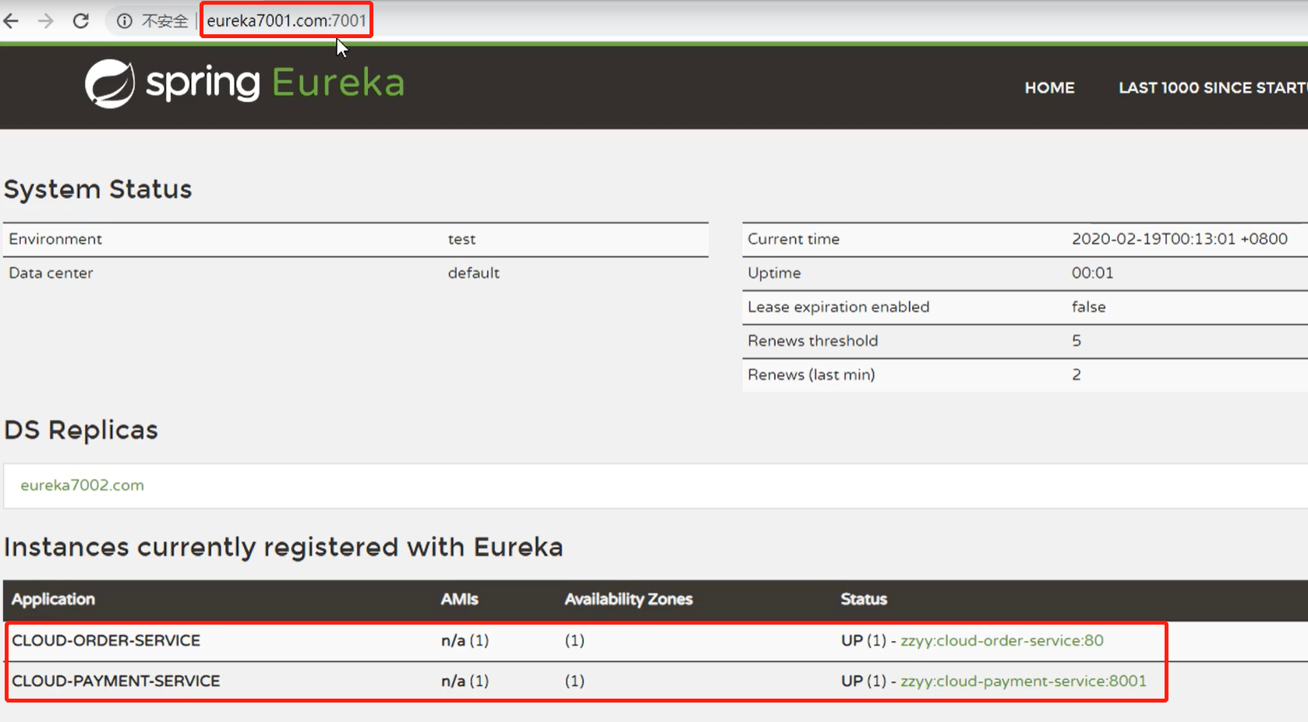
Task: Select the Lease expiration enabled label
Action: (x=838, y=307)
